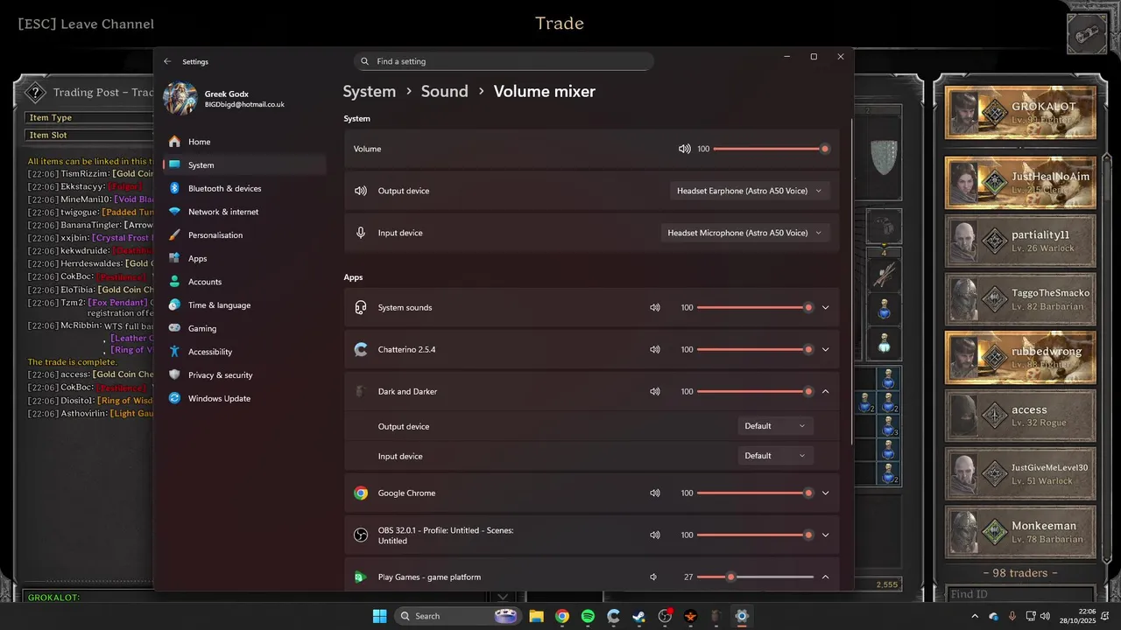
Task: Open the Home settings page
Action: (x=244, y=142)
